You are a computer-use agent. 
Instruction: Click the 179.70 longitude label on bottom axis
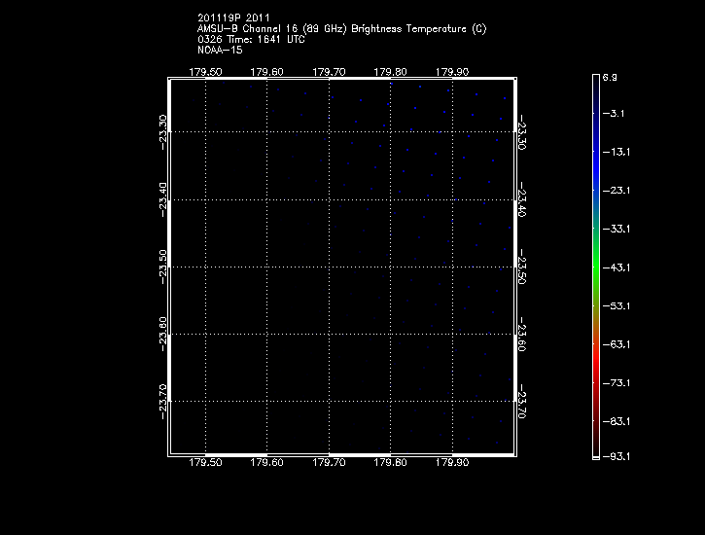coord(329,463)
